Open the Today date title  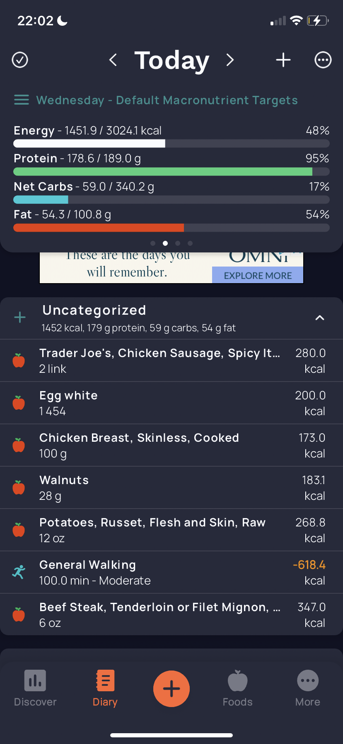pyautogui.click(x=172, y=60)
